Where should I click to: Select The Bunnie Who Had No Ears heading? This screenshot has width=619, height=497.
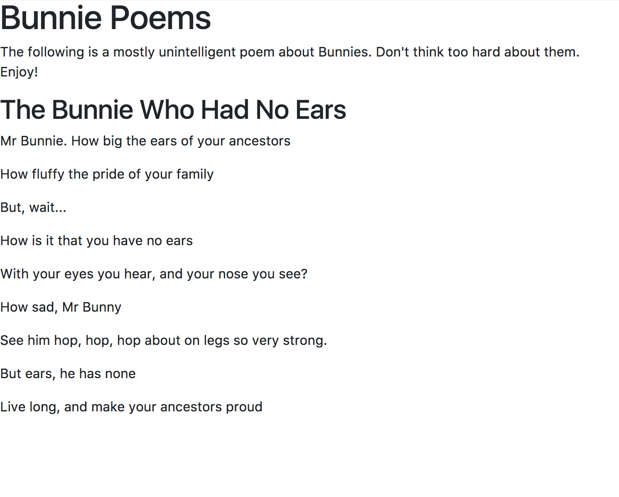[173, 110]
